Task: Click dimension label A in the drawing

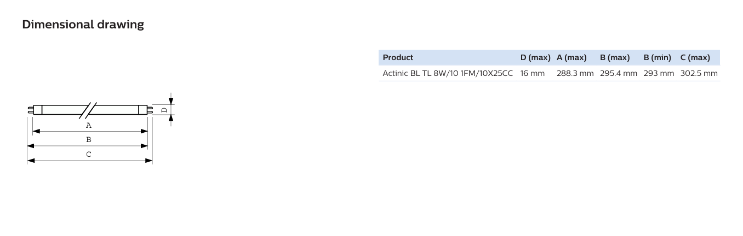Action: point(89,125)
